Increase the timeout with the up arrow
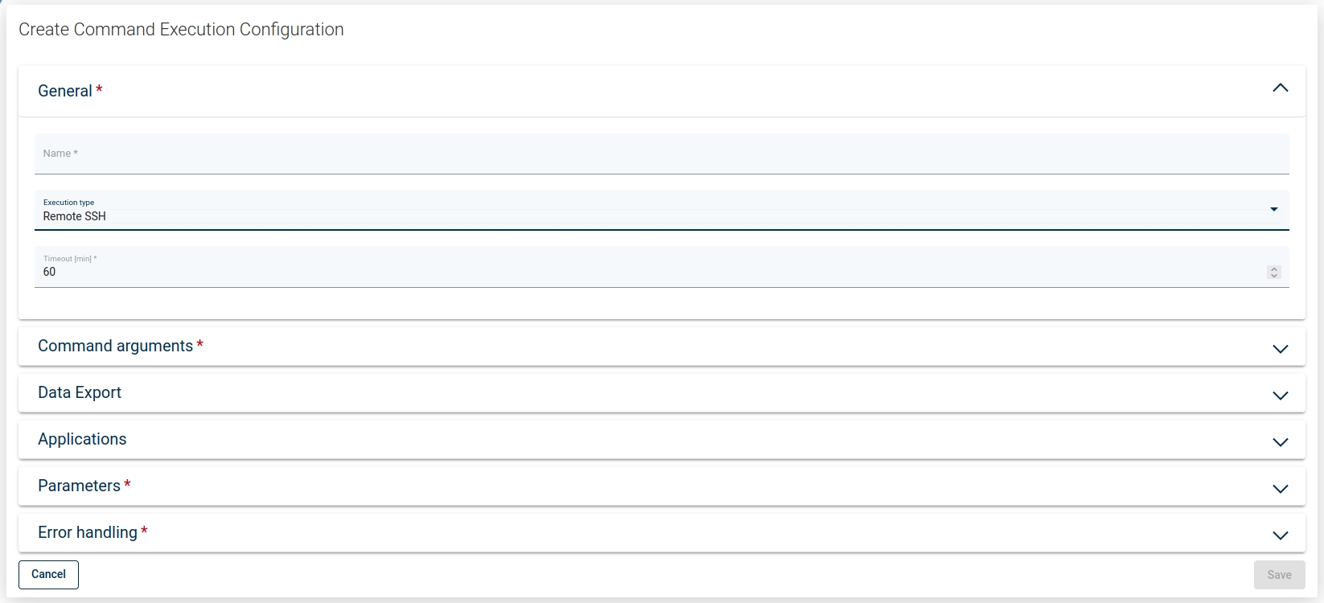1324x603 pixels. pyautogui.click(x=1274, y=269)
